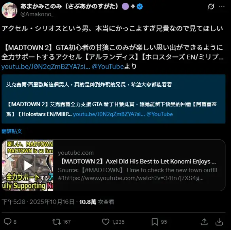Click the retweet arrows icon
The image size is (231, 230).
point(57,222)
